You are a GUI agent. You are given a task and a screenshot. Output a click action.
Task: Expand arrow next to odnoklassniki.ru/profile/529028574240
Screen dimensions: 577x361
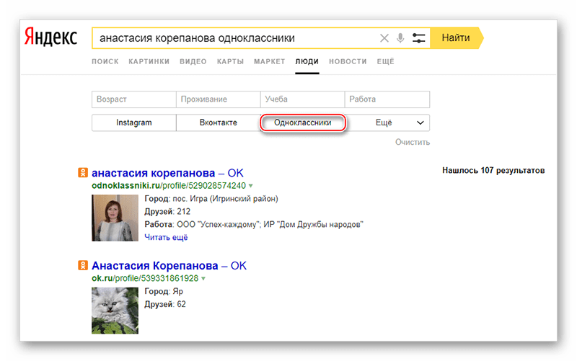coord(250,186)
